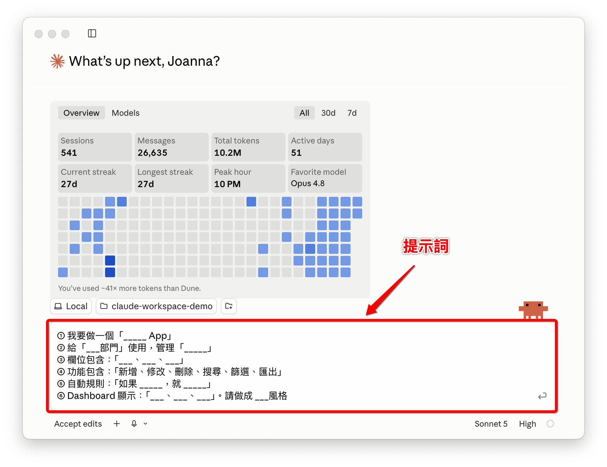Click the "What's up next, Joanna?" heading
Screen dimensions: 607x467
(144, 61)
